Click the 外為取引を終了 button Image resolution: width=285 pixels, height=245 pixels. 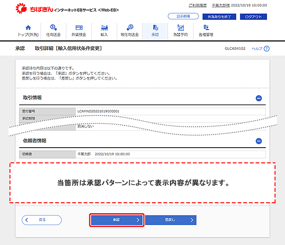pyautogui.click(x=219, y=17)
